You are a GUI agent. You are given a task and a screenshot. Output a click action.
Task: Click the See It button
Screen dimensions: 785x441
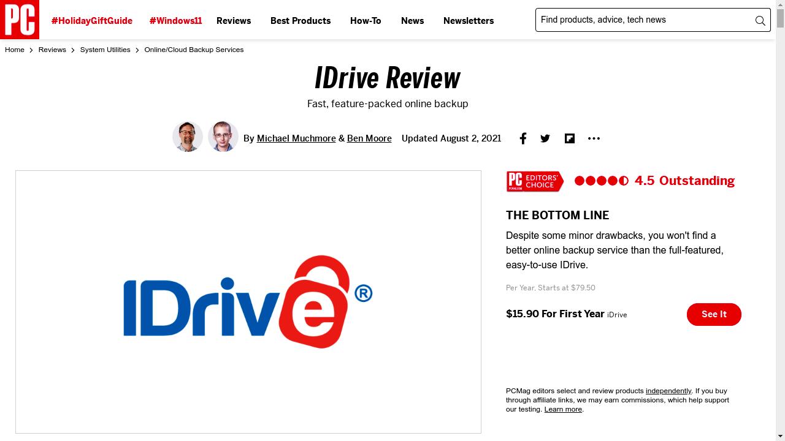tap(714, 314)
